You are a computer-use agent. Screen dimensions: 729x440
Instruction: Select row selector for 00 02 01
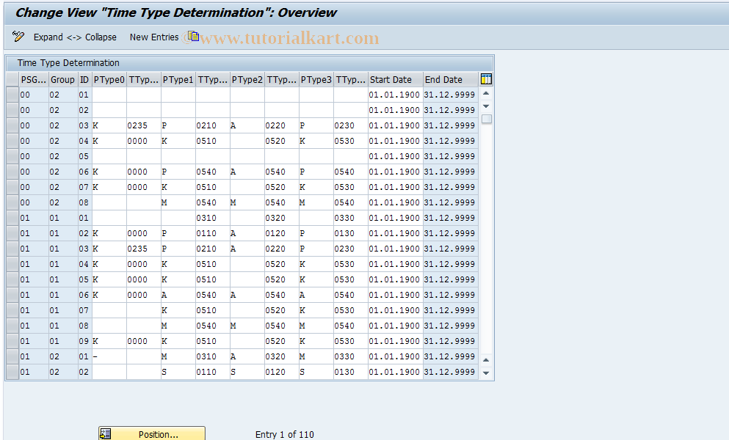(12, 95)
